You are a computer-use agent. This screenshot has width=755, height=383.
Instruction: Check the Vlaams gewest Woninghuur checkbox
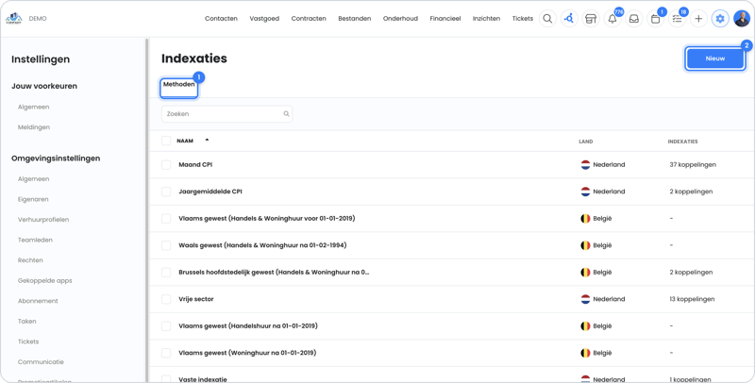(x=166, y=353)
